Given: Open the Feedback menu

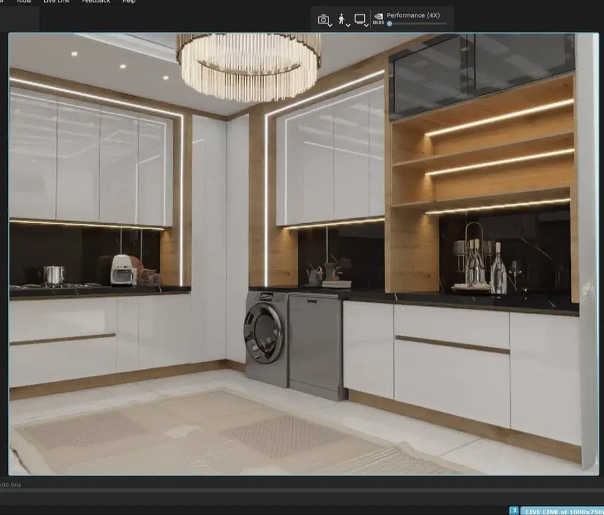Looking at the screenshot, I should click(96, 2).
